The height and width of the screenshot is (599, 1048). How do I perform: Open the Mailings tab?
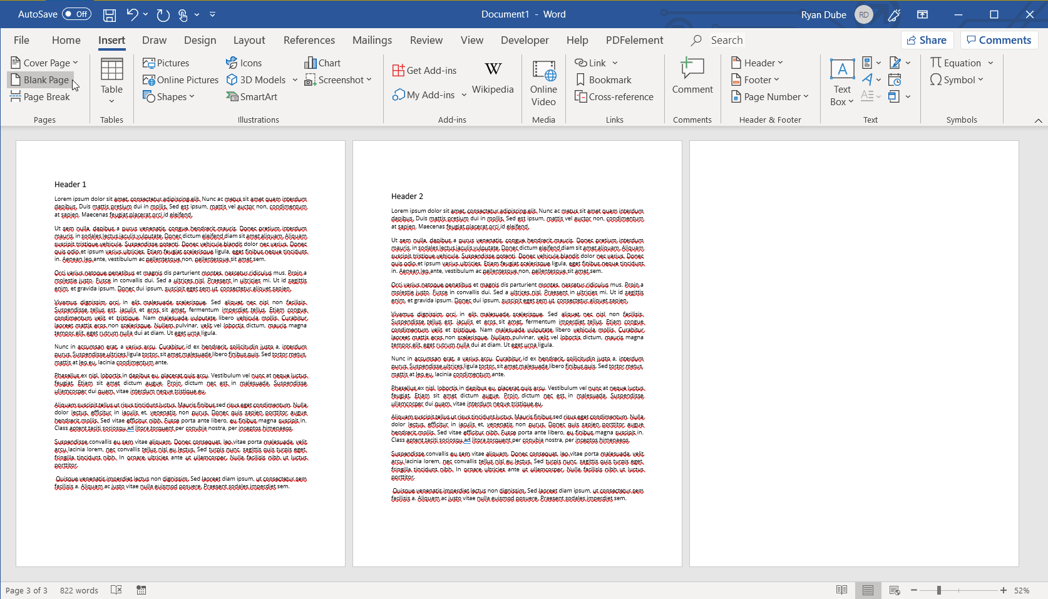[x=372, y=40]
